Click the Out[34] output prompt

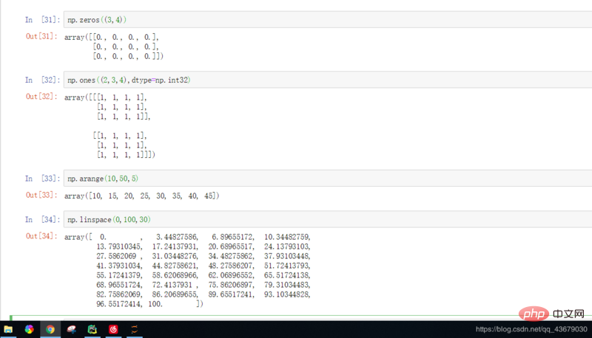tap(41, 236)
